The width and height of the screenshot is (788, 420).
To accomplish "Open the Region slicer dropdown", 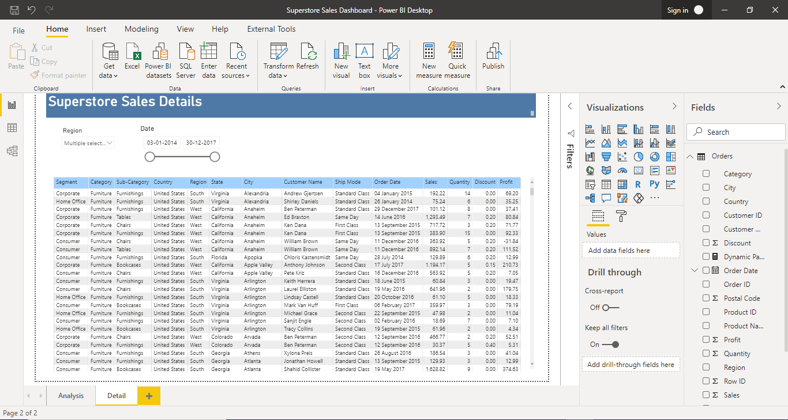I will click(88, 143).
